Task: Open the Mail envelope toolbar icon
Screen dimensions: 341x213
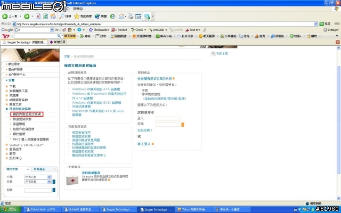Action: point(121,17)
